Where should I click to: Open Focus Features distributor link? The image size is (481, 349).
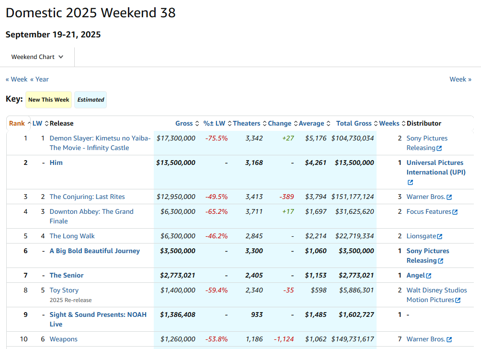click(429, 211)
